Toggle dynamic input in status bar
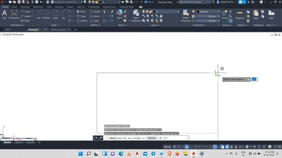Image resolution: width=282 pixels, height=158 pixels. click(187, 147)
